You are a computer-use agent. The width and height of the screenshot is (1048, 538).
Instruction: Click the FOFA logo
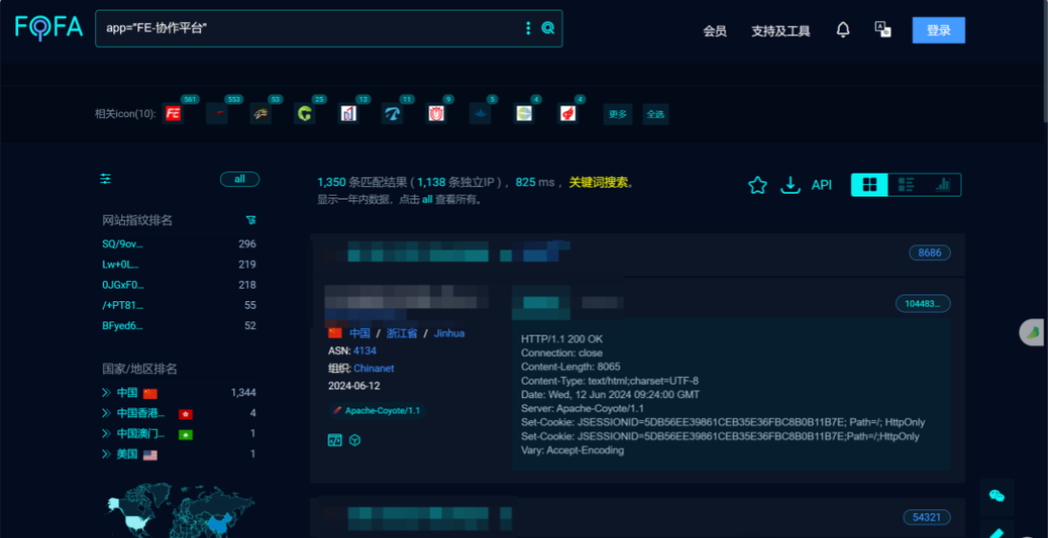point(49,28)
